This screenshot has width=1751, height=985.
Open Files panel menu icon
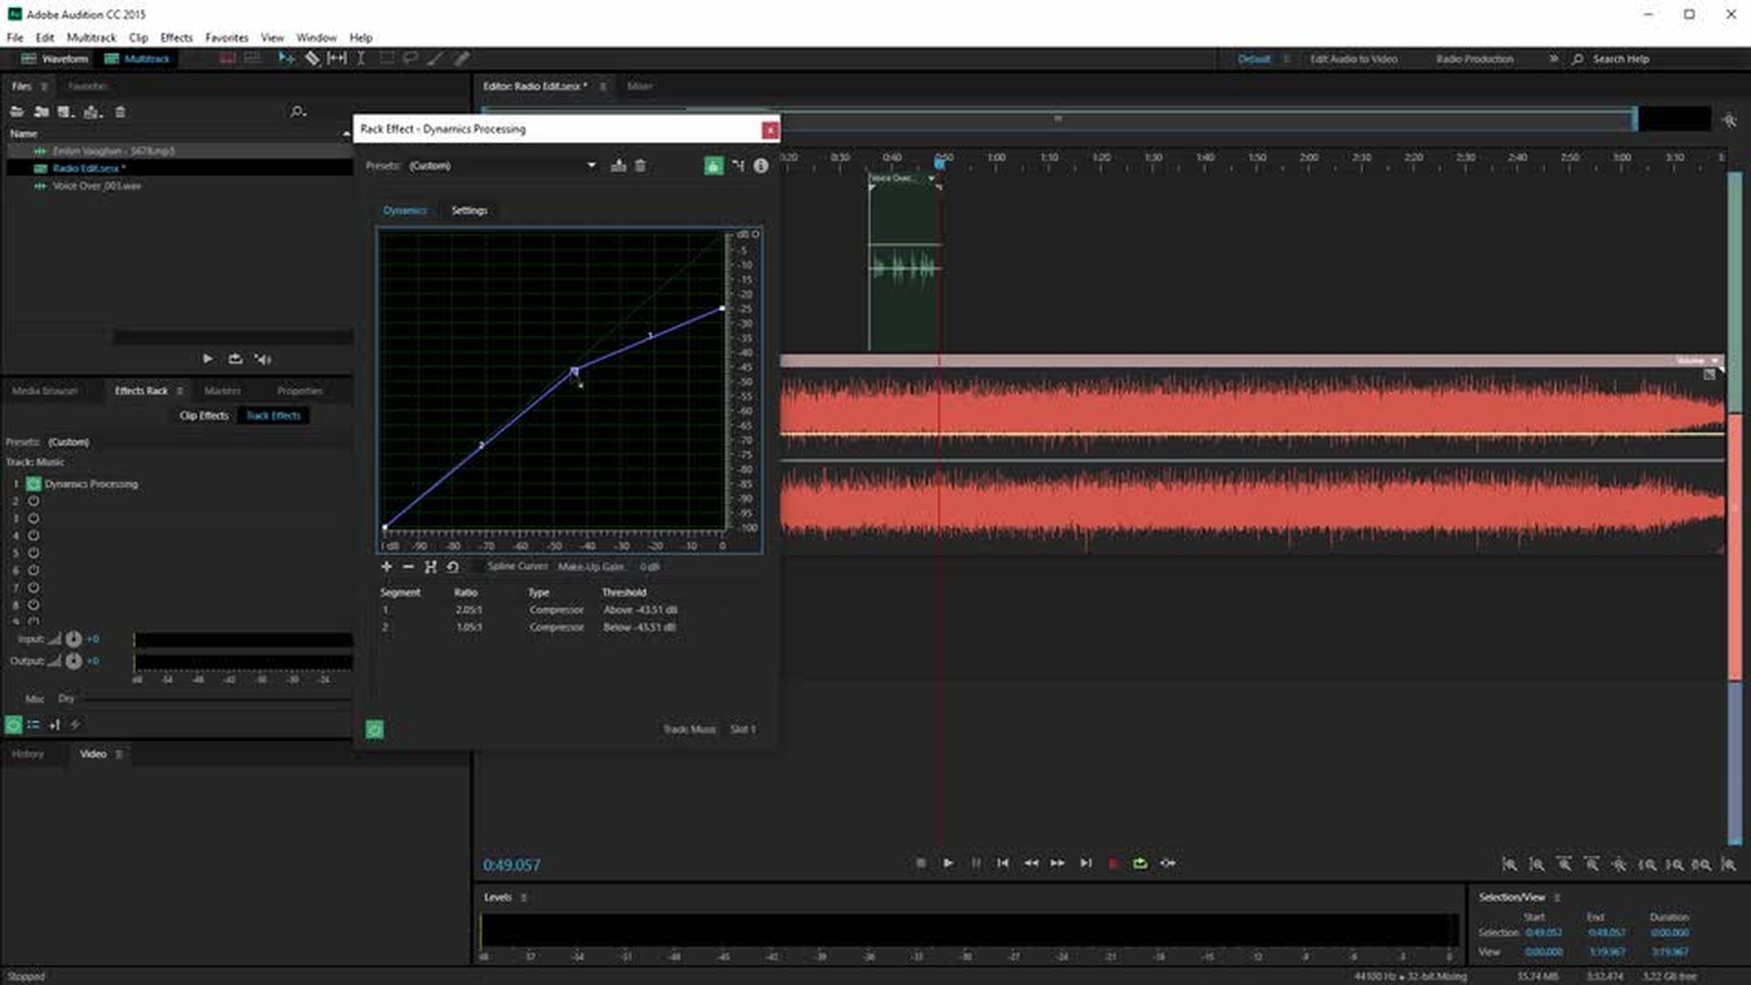[x=44, y=87]
